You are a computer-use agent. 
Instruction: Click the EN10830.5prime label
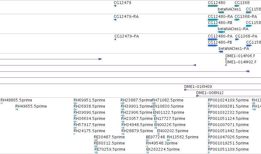[168, 106]
